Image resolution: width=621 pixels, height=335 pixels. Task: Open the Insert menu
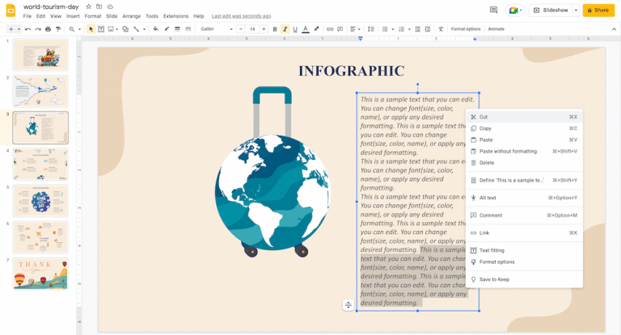pos(73,16)
